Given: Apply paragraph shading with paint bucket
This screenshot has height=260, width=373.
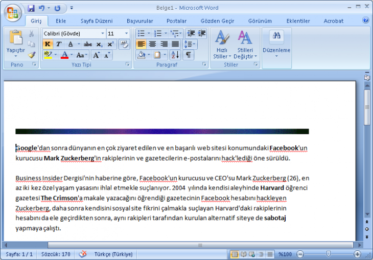Looking at the screenshot, I should point(142,55).
